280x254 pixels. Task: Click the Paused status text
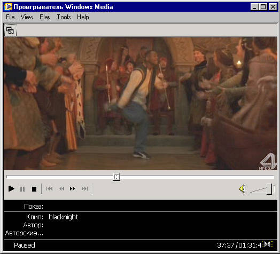pyautogui.click(x=25, y=245)
